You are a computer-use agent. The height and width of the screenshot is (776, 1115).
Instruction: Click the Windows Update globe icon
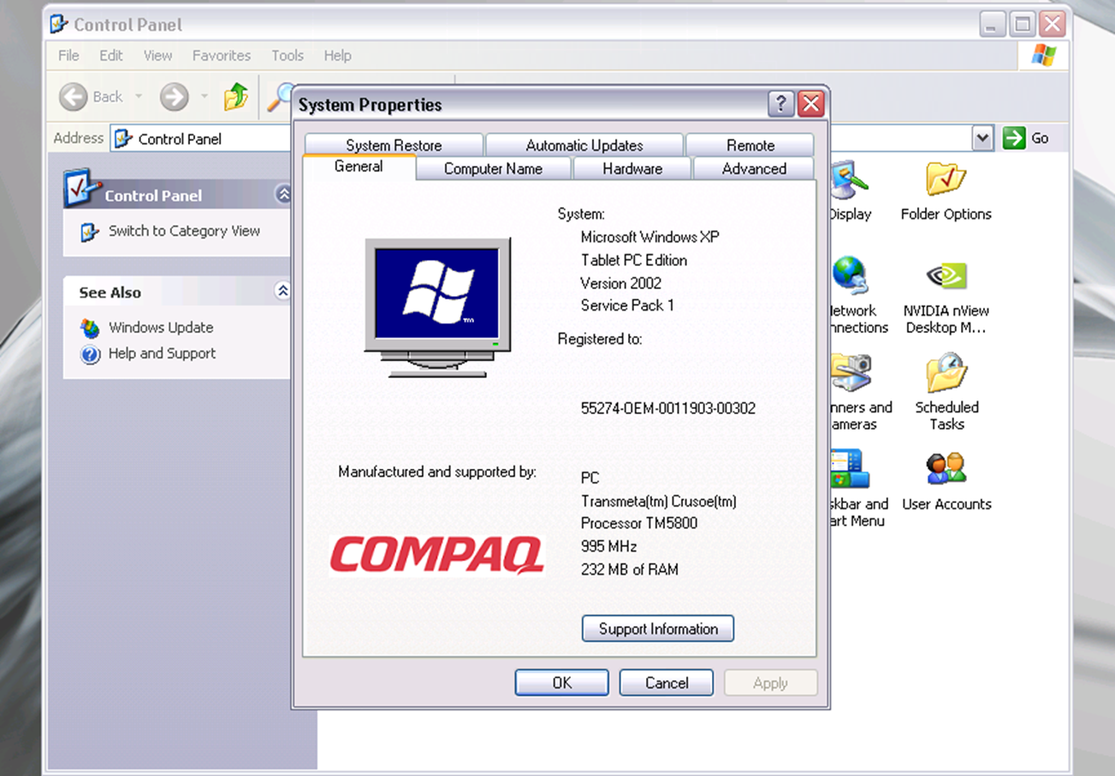pyautogui.click(x=90, y=328)
